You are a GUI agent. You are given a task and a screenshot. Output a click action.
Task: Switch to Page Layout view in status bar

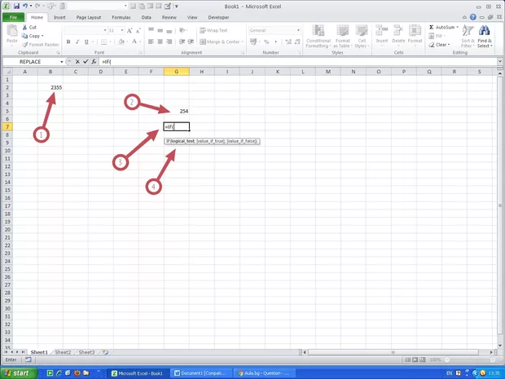(415, 359)
